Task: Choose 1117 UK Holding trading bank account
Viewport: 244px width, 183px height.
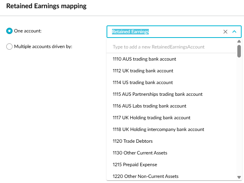Action: coord(151,118)
